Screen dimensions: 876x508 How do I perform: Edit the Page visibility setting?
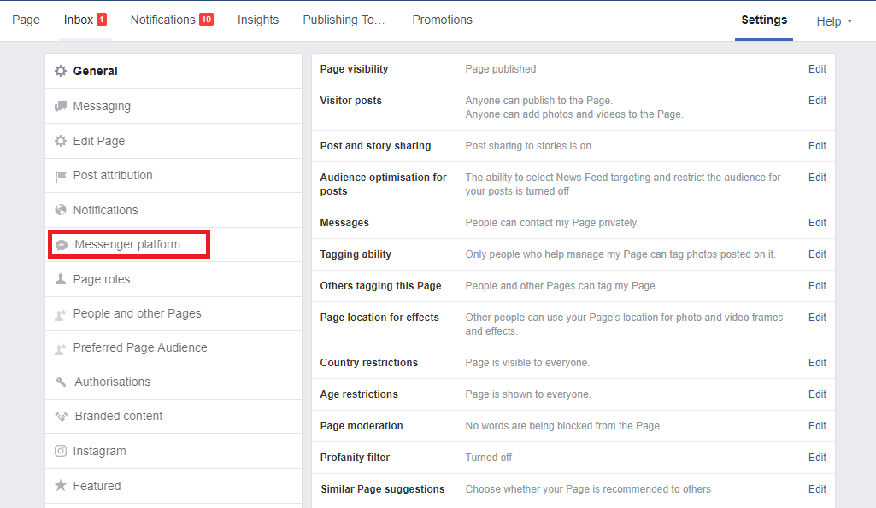pyautogui.click(x=817, y=69)
